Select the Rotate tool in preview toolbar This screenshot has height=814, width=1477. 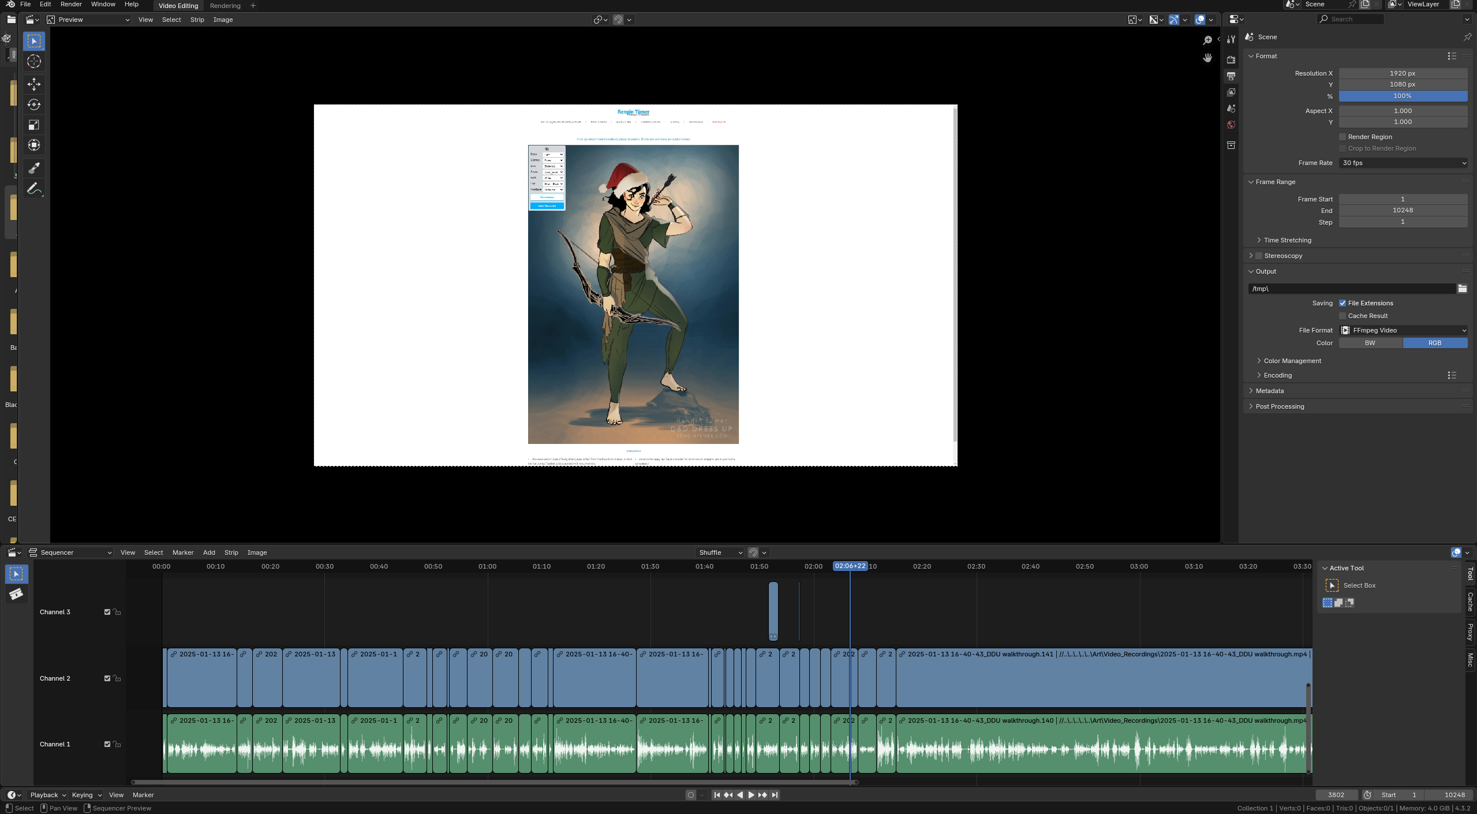[x=34, y=104]
